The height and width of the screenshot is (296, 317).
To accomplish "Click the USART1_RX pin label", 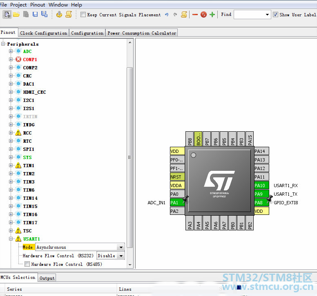I will (286, 186).
